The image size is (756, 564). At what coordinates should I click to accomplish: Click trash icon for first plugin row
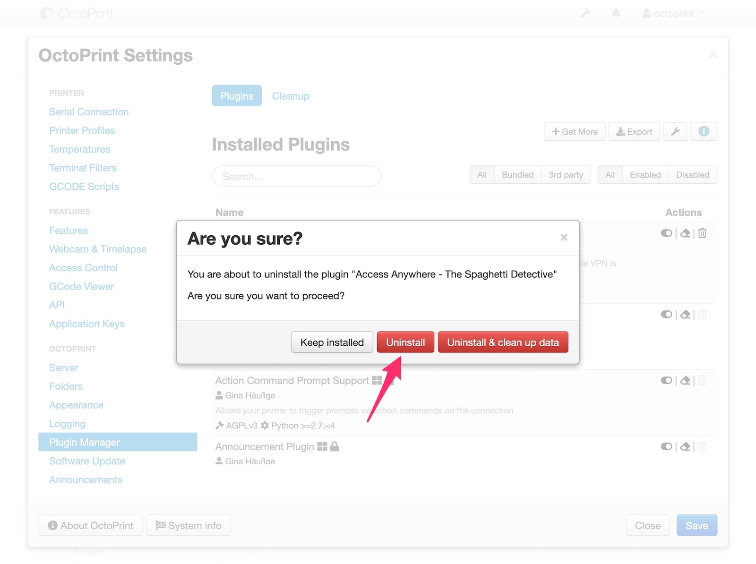coord(703,233)
